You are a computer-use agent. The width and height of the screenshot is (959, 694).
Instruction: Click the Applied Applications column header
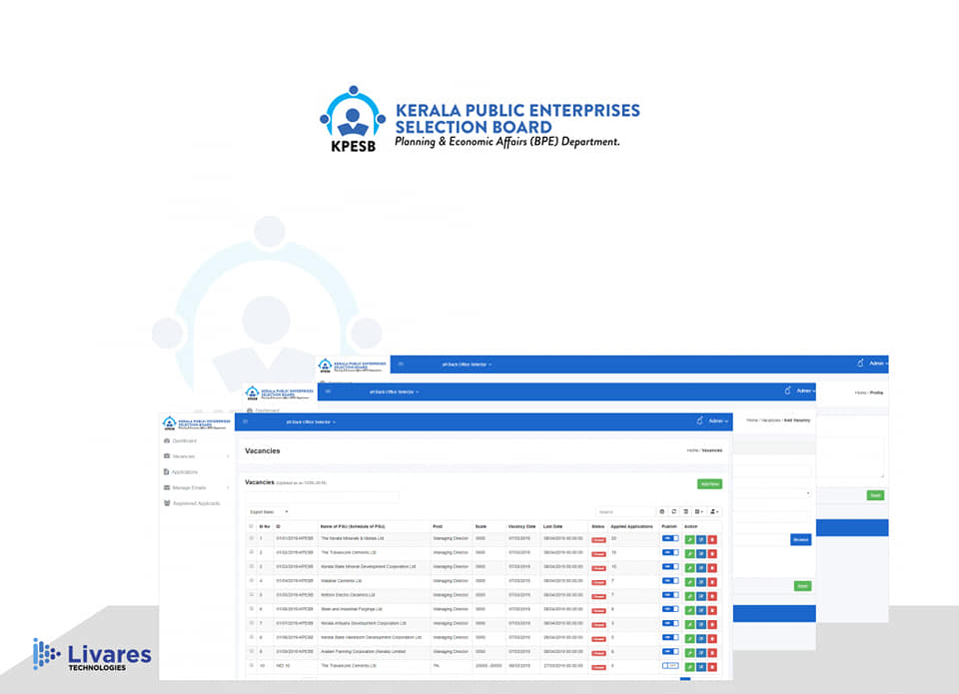tap(631, 526)
